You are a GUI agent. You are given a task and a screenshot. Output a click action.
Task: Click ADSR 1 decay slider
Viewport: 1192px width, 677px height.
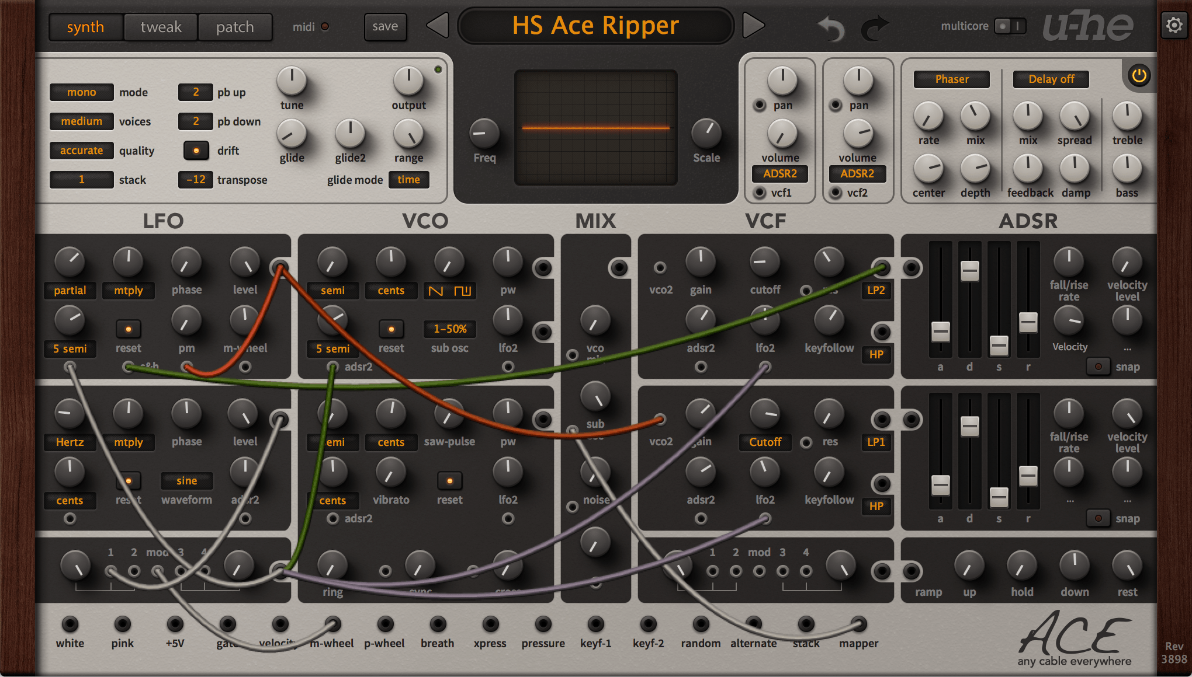969,271
